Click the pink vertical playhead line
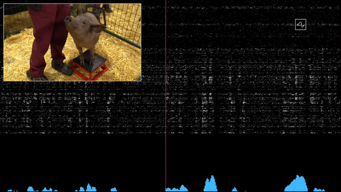The height and width of the screenshot is (192, 341). point(166,96)
